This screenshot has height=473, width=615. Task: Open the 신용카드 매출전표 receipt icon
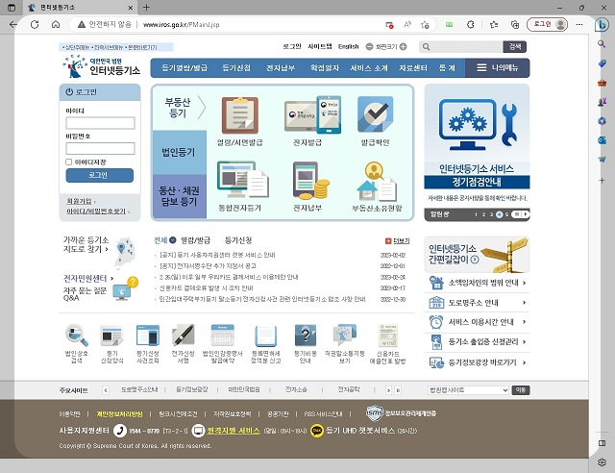(x=387, y=336)
